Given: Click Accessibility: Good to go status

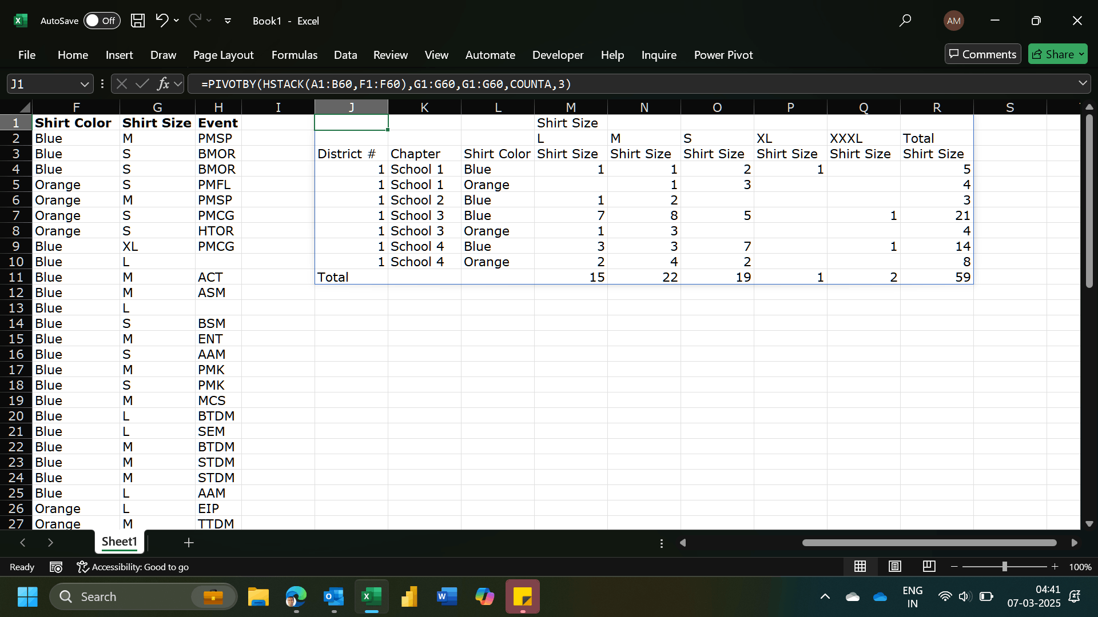Looking at the screenshot, I should pos(133,567).
